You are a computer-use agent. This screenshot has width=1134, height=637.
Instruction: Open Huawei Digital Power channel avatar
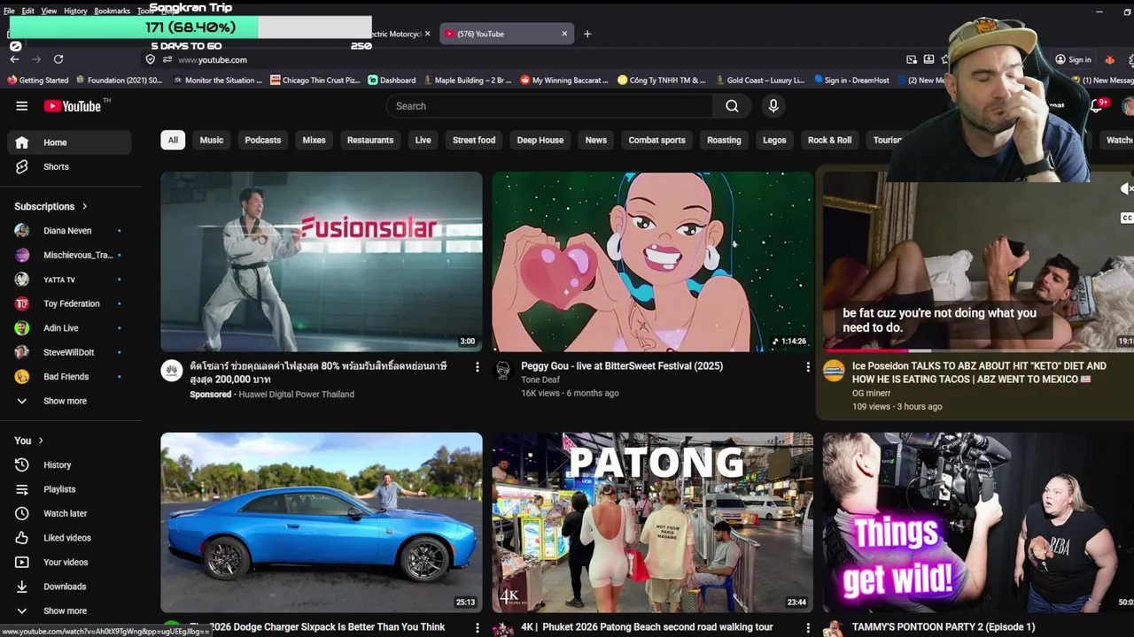[172, 371]
